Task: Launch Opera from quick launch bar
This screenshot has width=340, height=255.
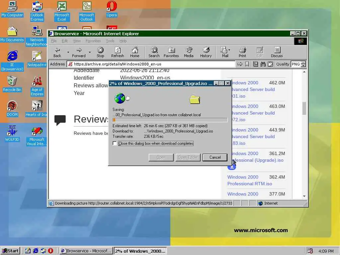Action: tap(50, 251)
